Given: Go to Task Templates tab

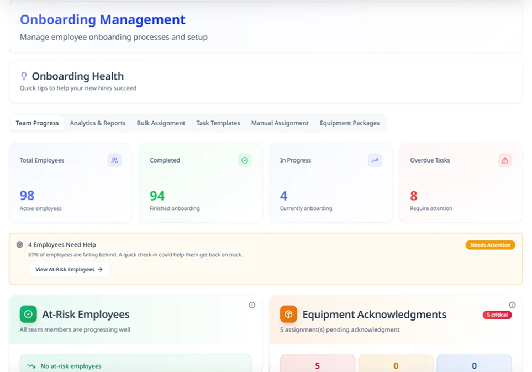Looking at the screenshot, I should (218, 123).
